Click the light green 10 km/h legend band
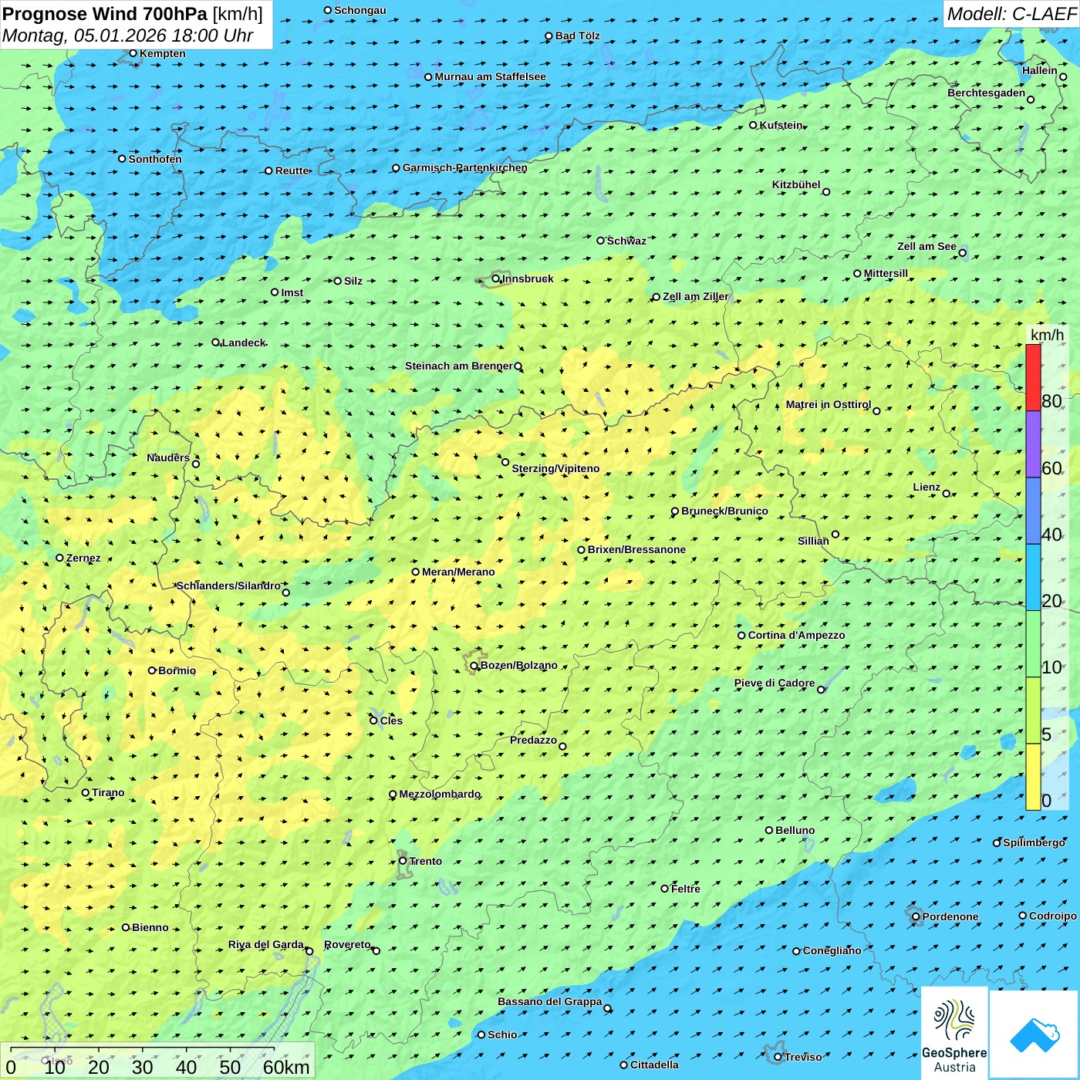This screenshot has width=1080, height=1080. click(x=1033, y=644)
